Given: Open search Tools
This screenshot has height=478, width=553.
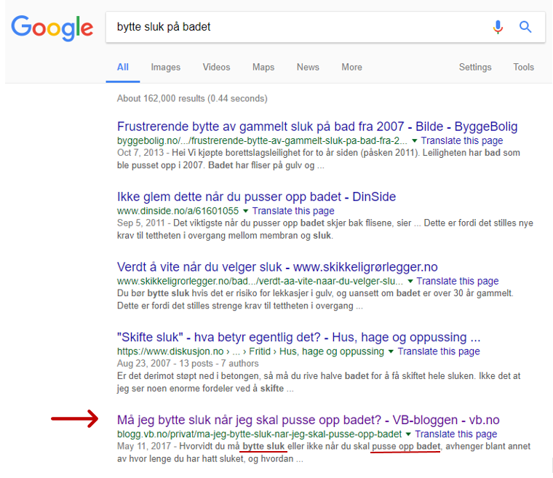Looking at the screenshot, I should tap(523, 67).
